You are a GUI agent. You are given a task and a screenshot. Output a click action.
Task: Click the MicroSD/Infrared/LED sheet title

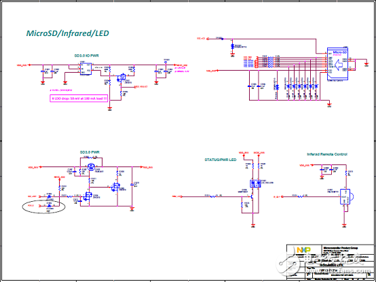click(67, 33)
